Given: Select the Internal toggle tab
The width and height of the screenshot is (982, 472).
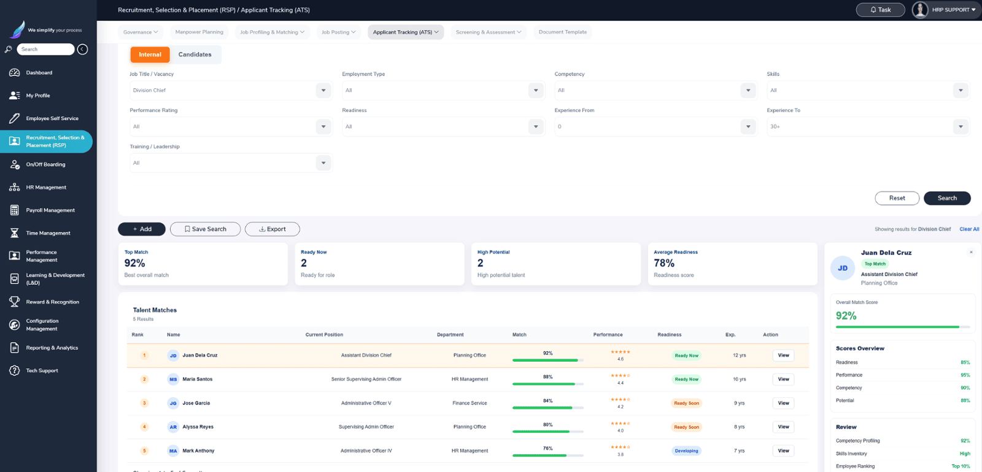Looking at the screenshot, I should (150, 55).
